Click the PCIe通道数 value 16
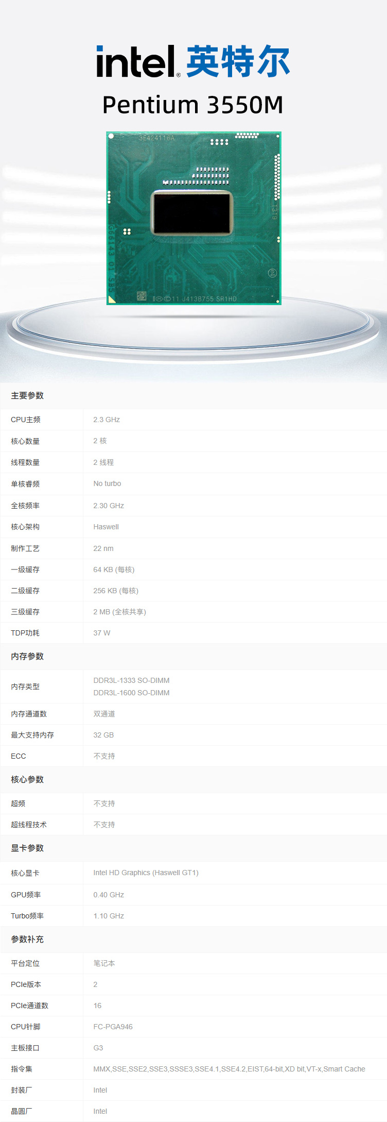This screenshot has width=387, height=1122. 97,1006
